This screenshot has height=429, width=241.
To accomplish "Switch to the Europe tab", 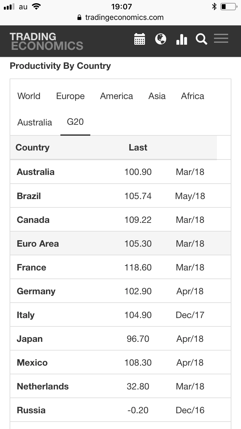I will 70,96.
